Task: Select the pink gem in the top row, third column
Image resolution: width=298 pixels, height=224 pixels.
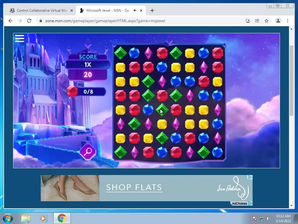Action: click(x=148, y=53)
